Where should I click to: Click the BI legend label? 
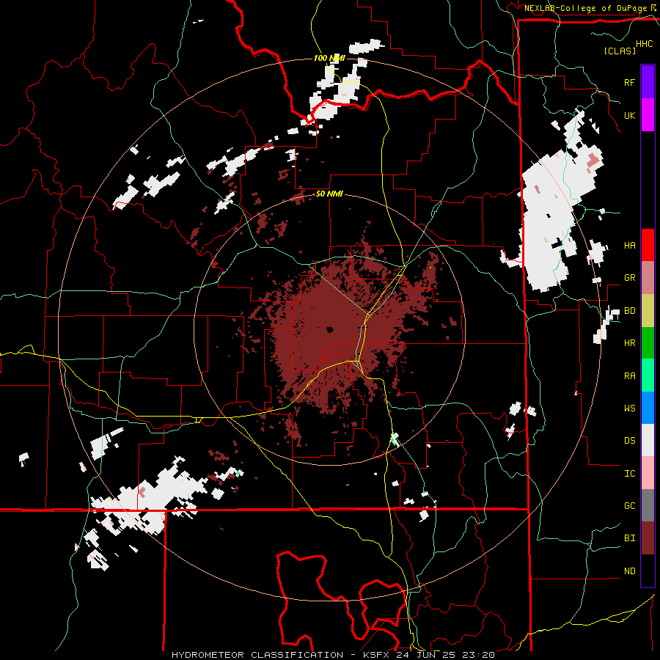point(629,538)
